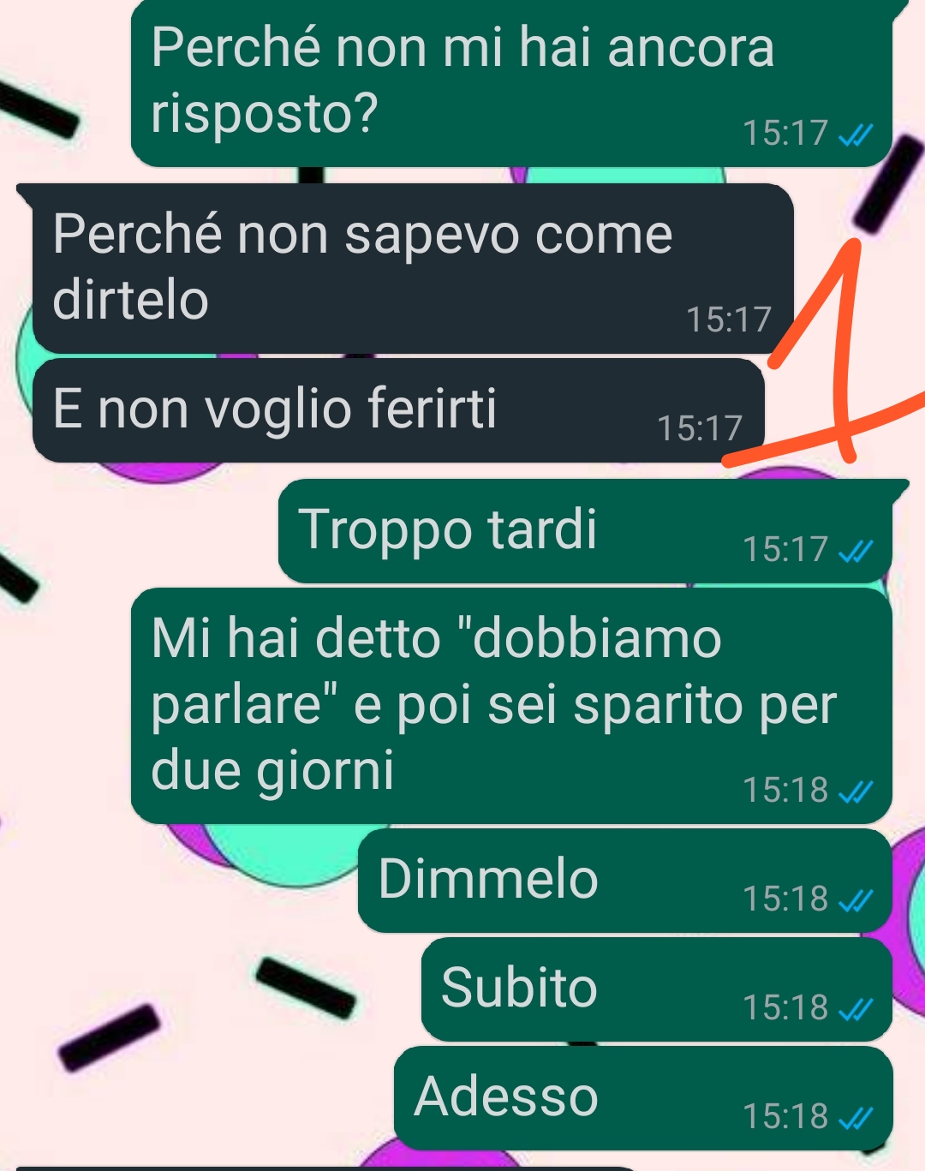Viewport: 925px width, 1171px height.
Task: Select the 'Perché non sapevo come dirtelo' bubble
Action: [413, 268]
